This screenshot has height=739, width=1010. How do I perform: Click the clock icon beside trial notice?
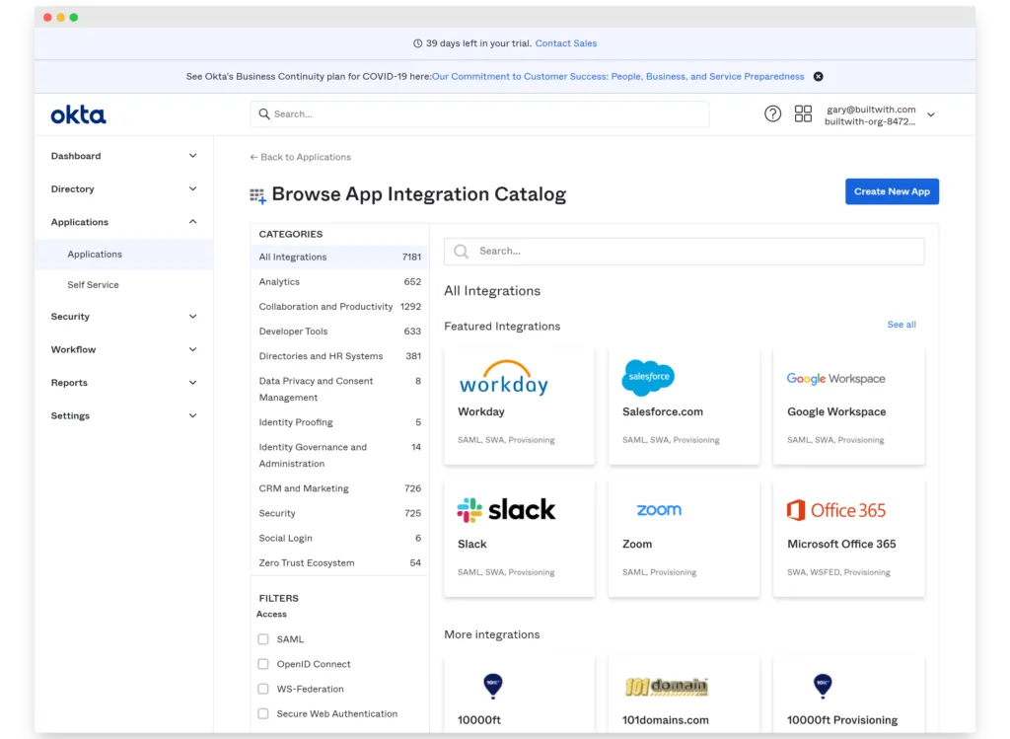point(417,43)
